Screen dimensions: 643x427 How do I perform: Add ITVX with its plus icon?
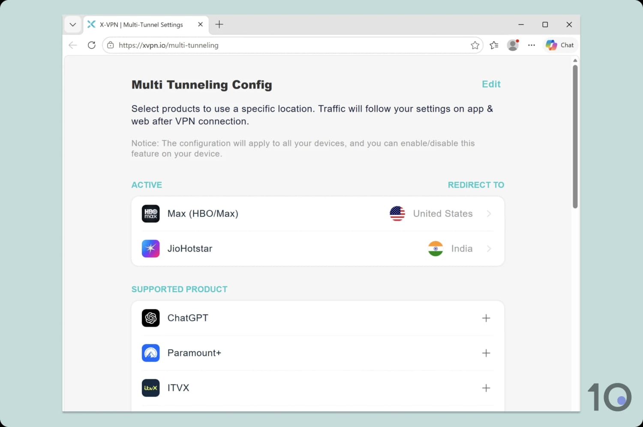pos(486,388)
